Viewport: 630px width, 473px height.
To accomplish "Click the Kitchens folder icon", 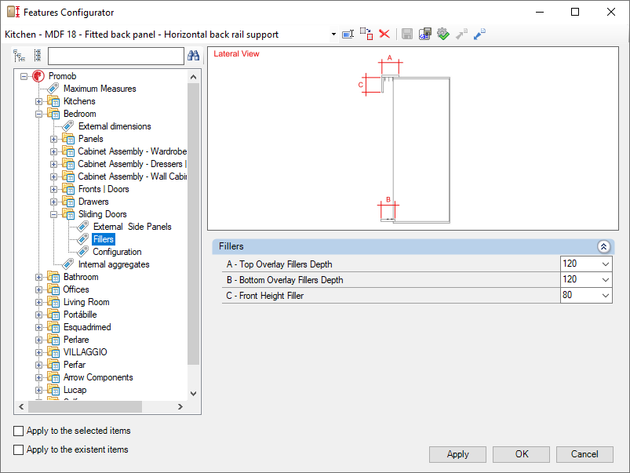I will (53, 101).
